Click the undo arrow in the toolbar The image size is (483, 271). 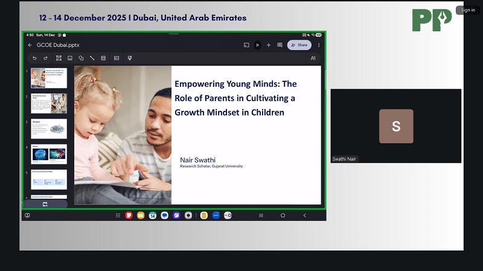click(34, 58)
